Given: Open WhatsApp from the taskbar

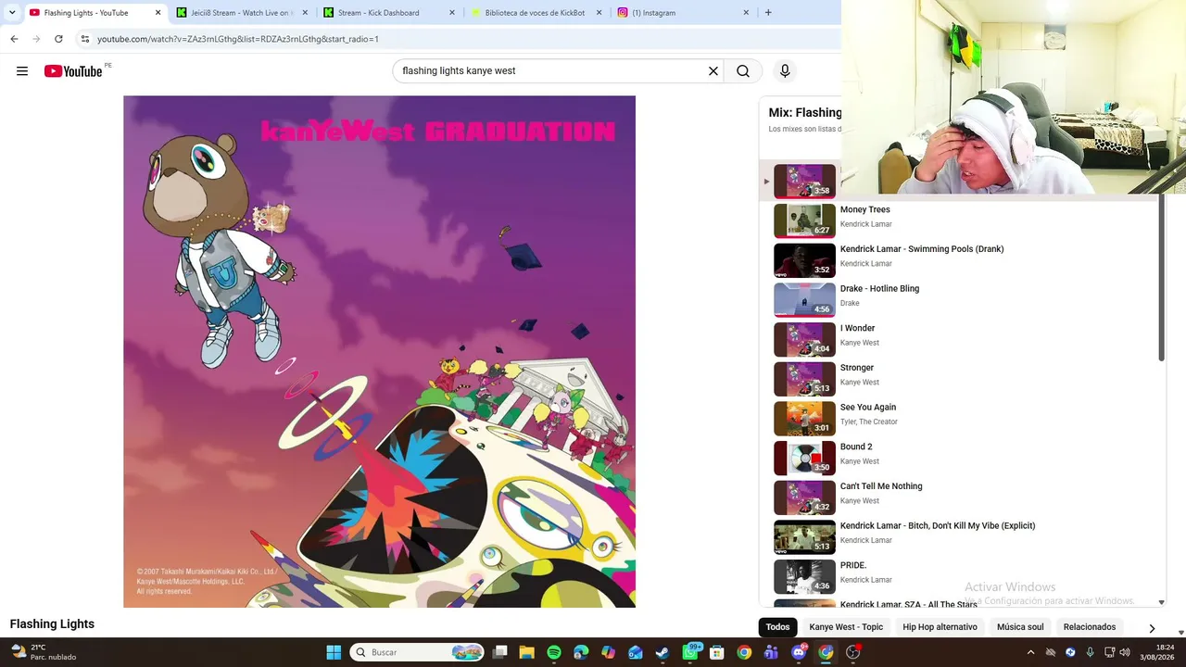Looking at the screenshot, I should 690,652.
